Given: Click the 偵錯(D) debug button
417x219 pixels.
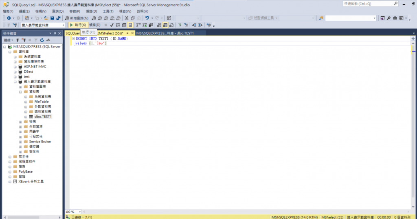Looking at the screenshot, I should (x=94, y=25).
